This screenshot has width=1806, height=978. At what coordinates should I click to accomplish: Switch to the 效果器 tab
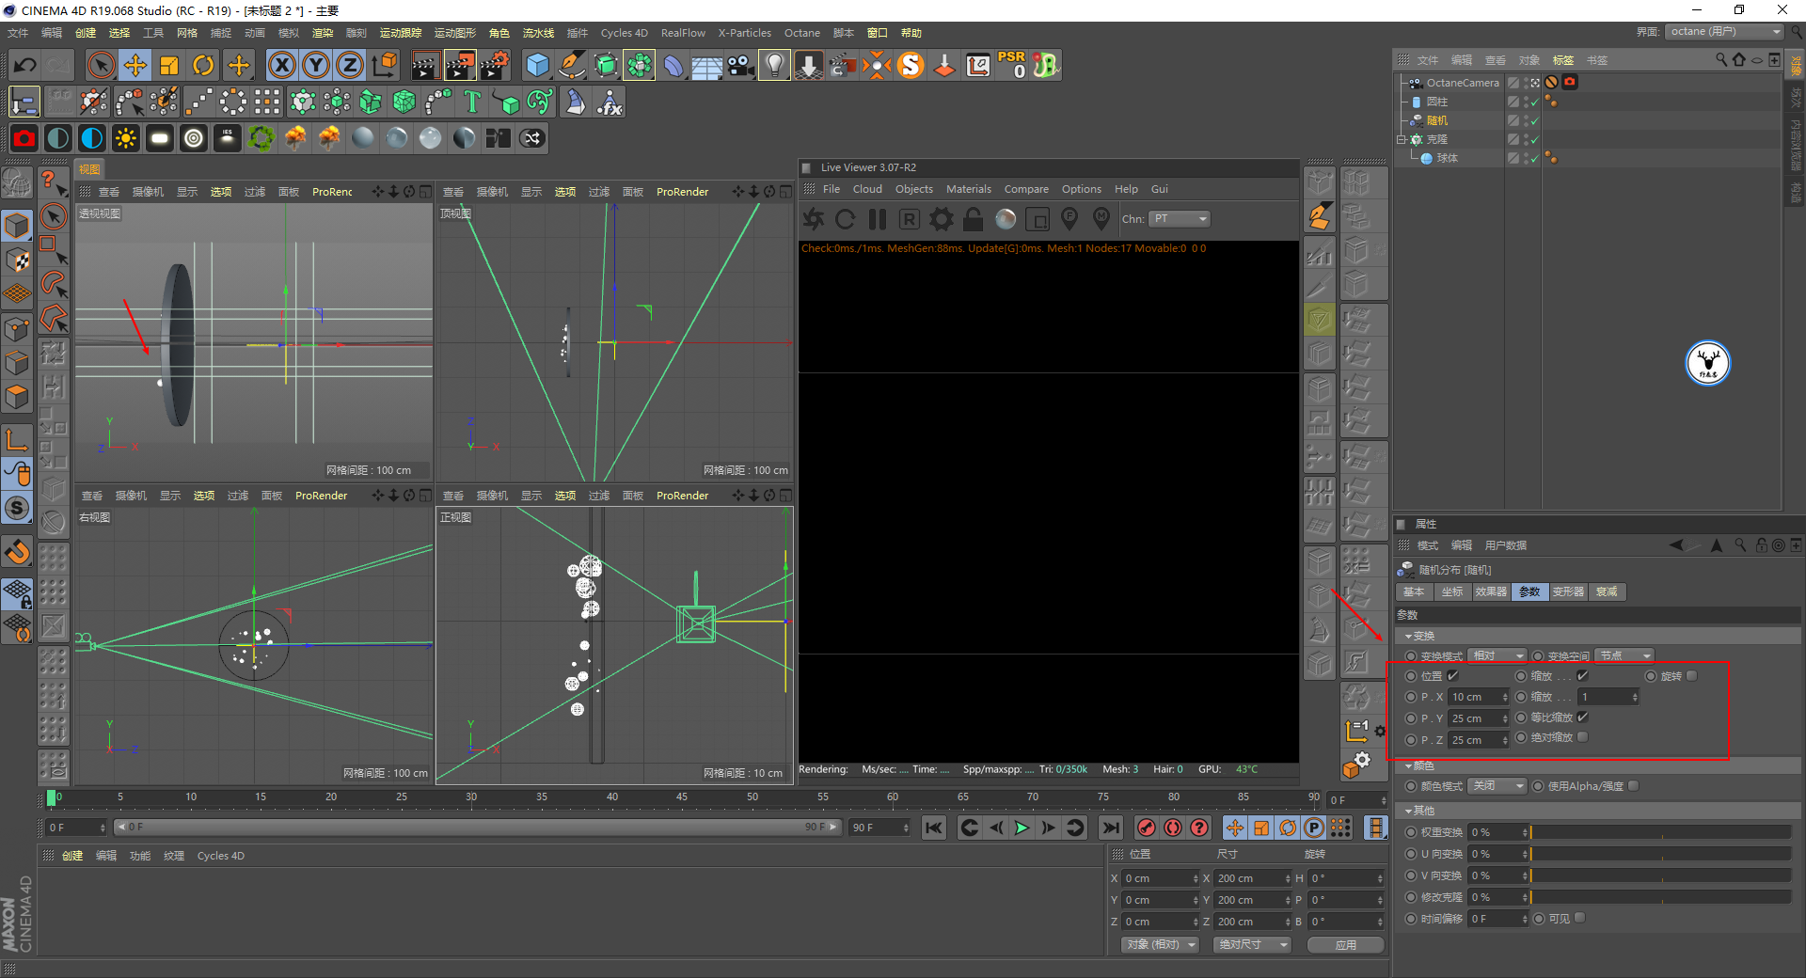(1491, 592)
